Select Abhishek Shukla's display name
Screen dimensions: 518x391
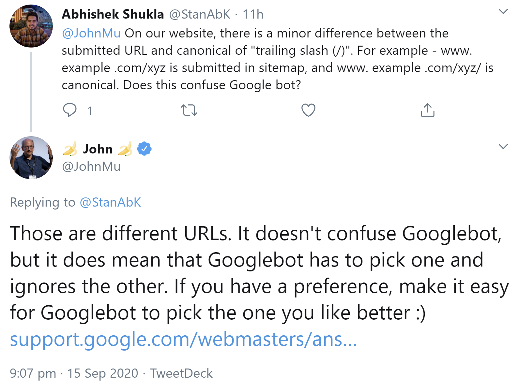click(x=113, y=14)
